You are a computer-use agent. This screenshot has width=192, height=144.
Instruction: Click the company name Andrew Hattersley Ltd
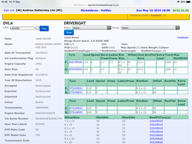39,10
